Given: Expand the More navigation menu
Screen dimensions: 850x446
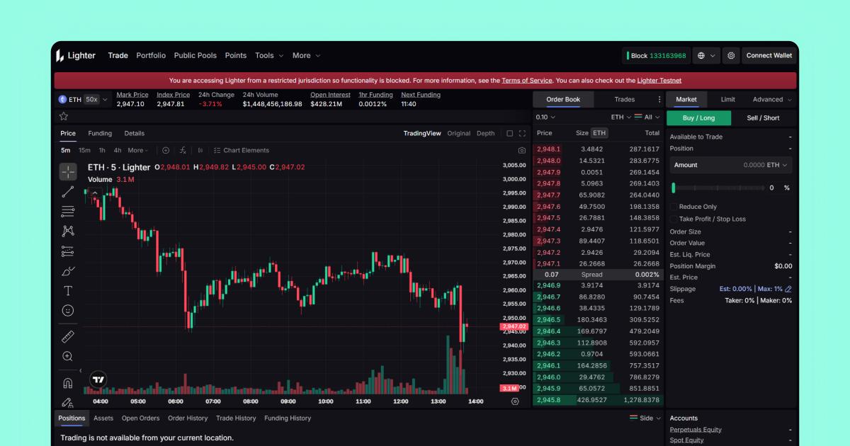Looking at the screenshot, I should tap(306, 55).
